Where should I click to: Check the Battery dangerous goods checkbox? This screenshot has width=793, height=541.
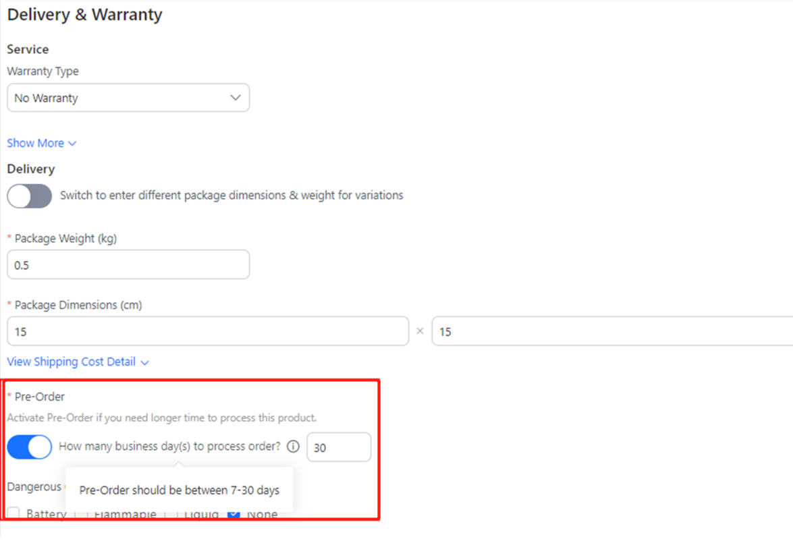coord(13,514)
